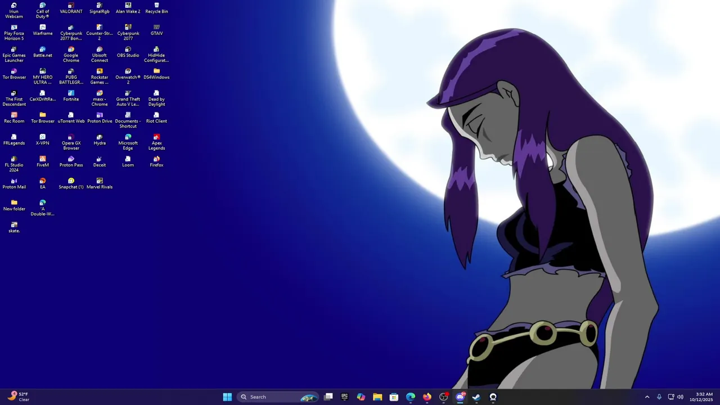
Task: Select the Battle.net desktop icon
Action: pos(43,52)
